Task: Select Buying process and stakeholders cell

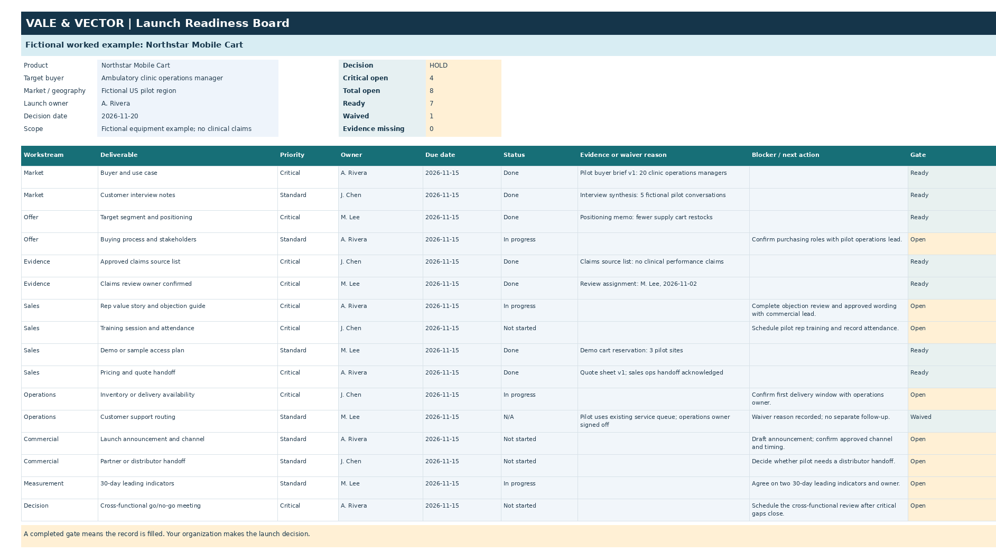Action: (188, 244)
